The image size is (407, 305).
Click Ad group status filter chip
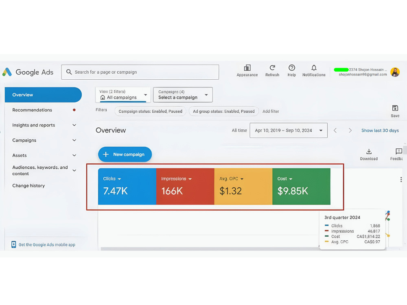point(224,111)
